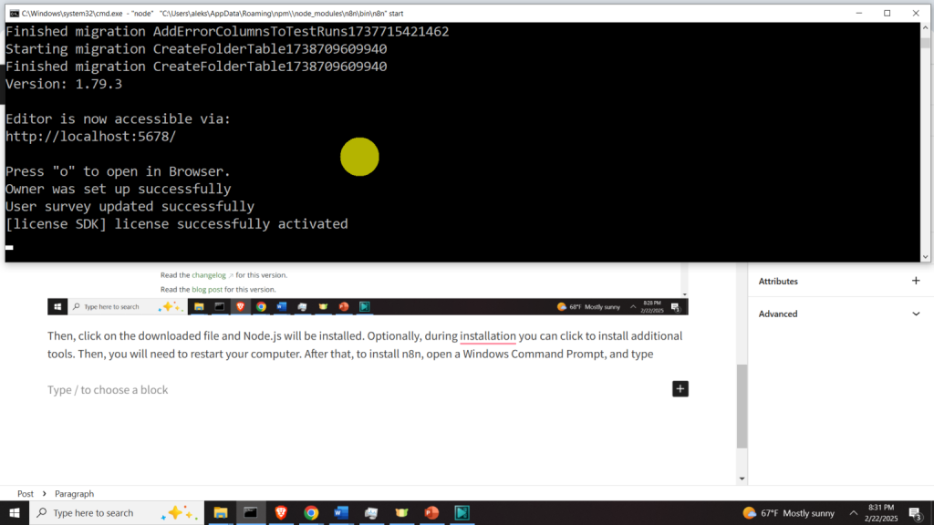Image resolution: width=934 pixels, height=525 pixels.
Task: Click the black add block plus button
Action: (x=680, y=389)
